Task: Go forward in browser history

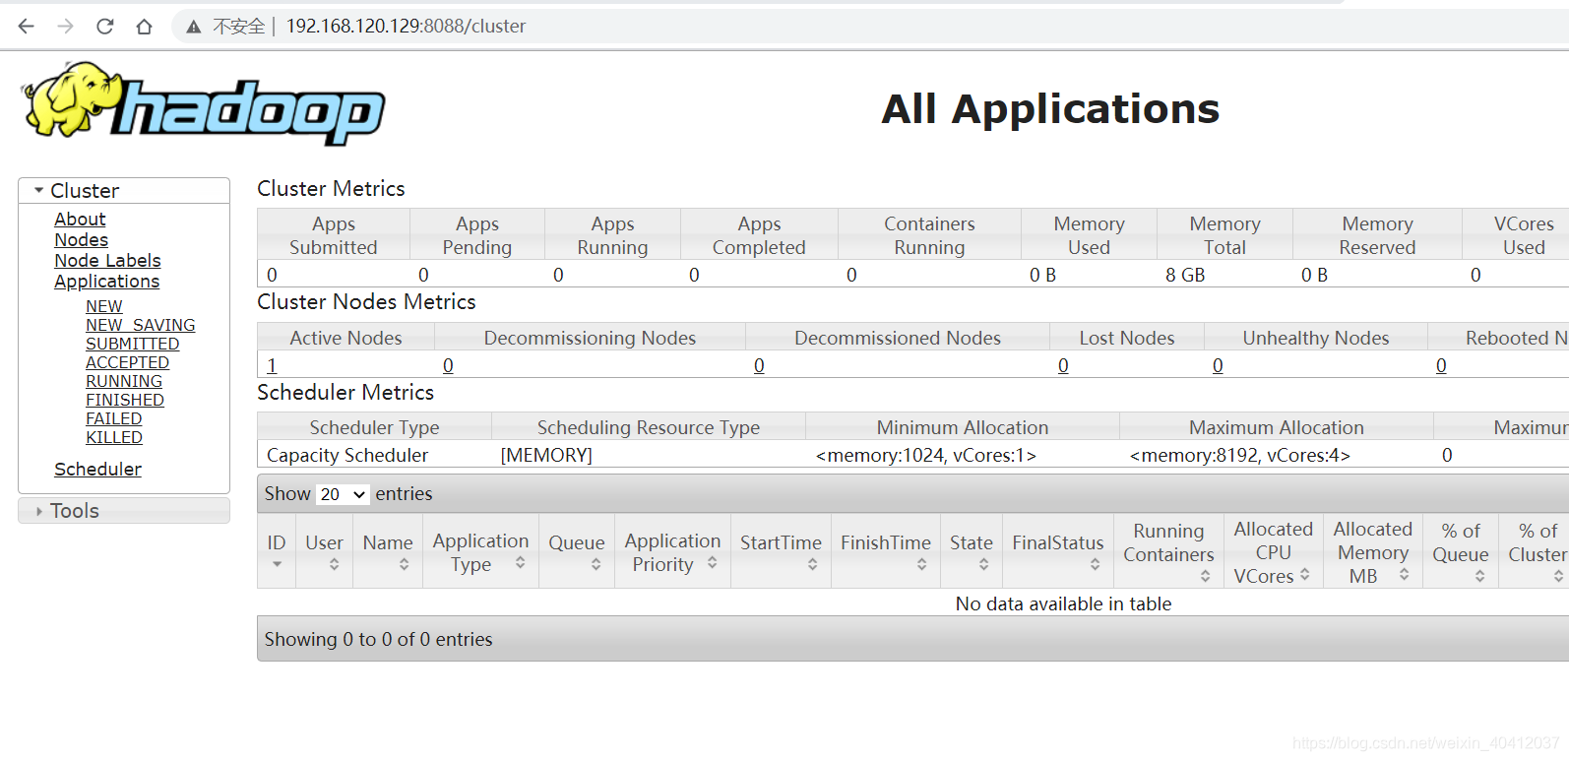Action: point(66,27)
